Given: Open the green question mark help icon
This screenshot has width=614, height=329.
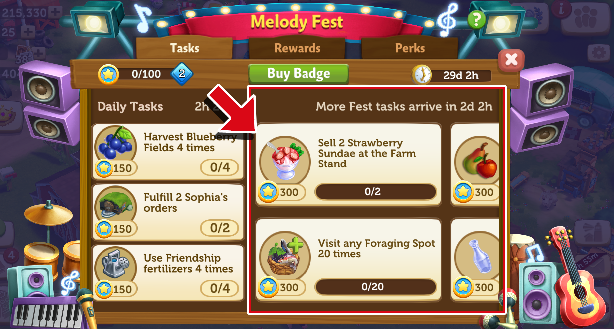Looking at the screenshot, I should tap(477, 20).
